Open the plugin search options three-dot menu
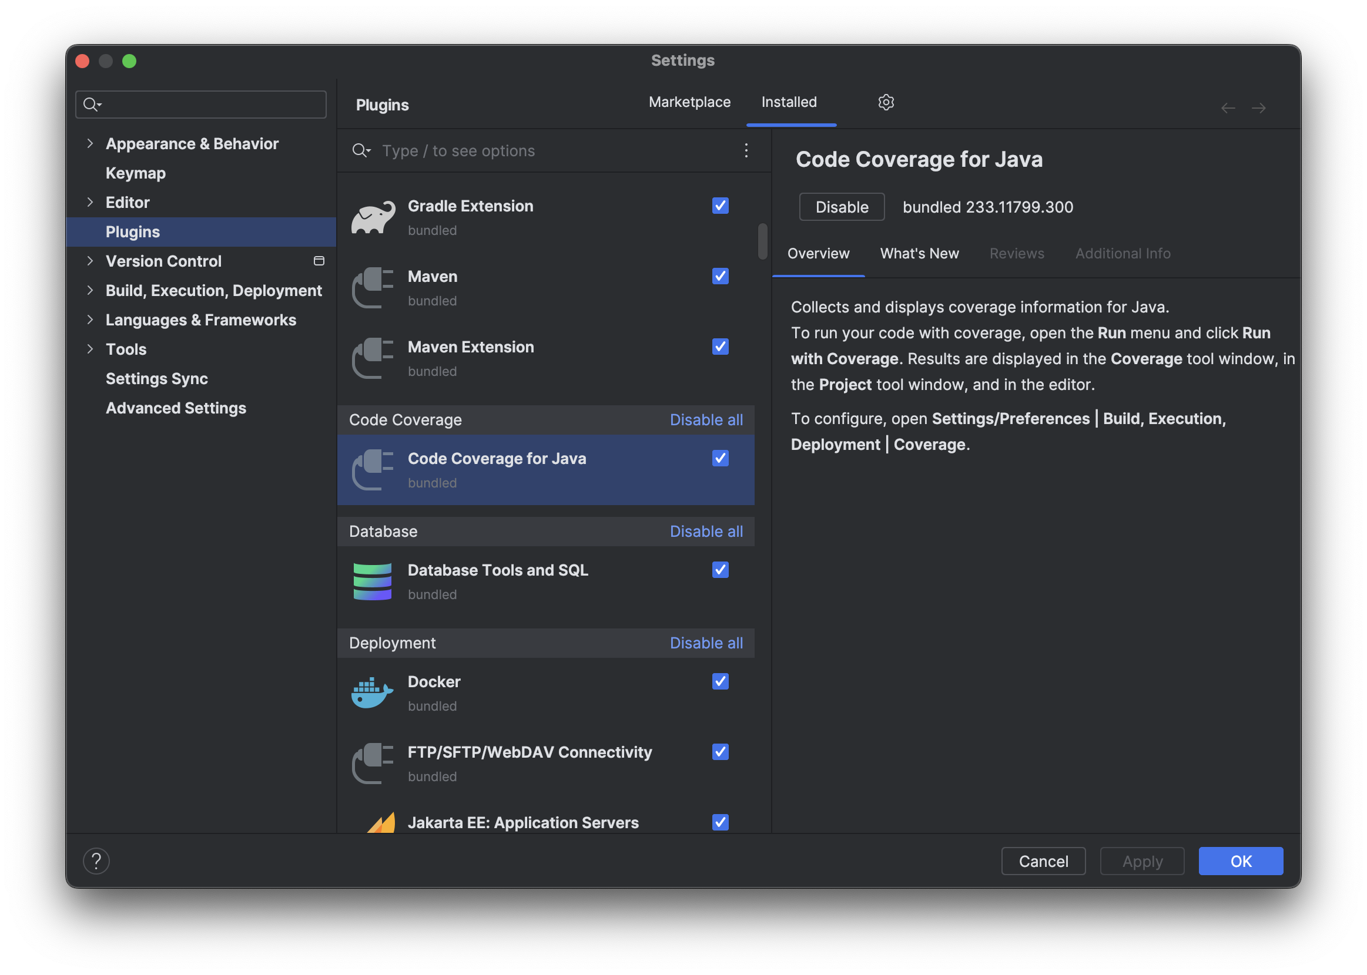Screen dimensions: 1367x975 [746, 150]
